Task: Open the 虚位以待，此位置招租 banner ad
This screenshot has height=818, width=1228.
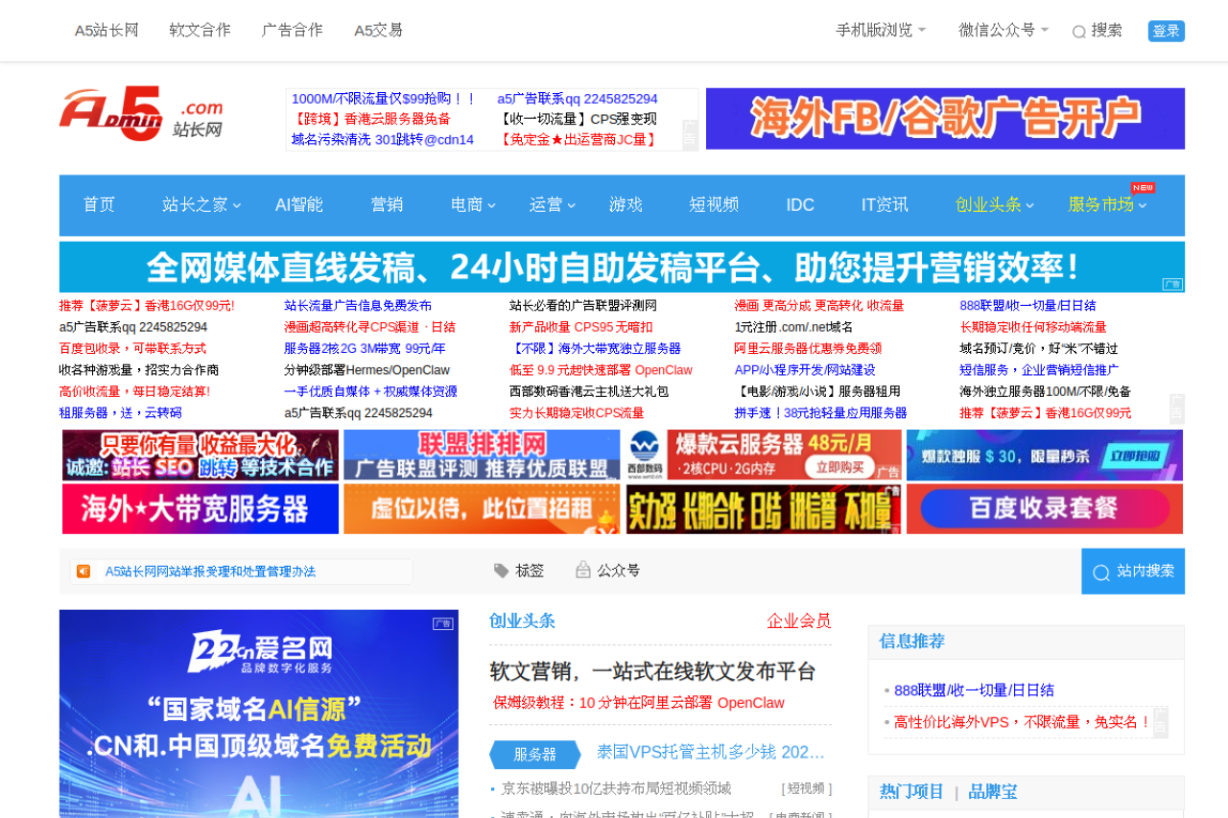Action: point(482,509)
